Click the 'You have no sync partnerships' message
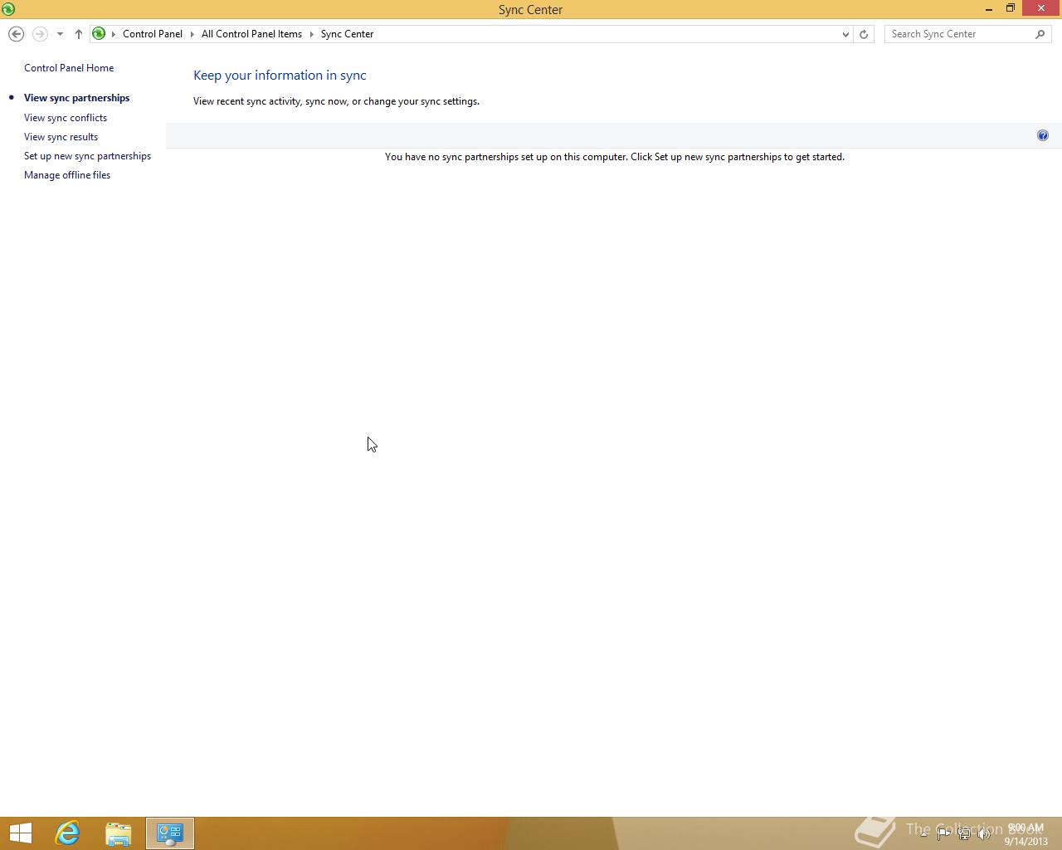 pyautogui.click(x=615, y=157)
